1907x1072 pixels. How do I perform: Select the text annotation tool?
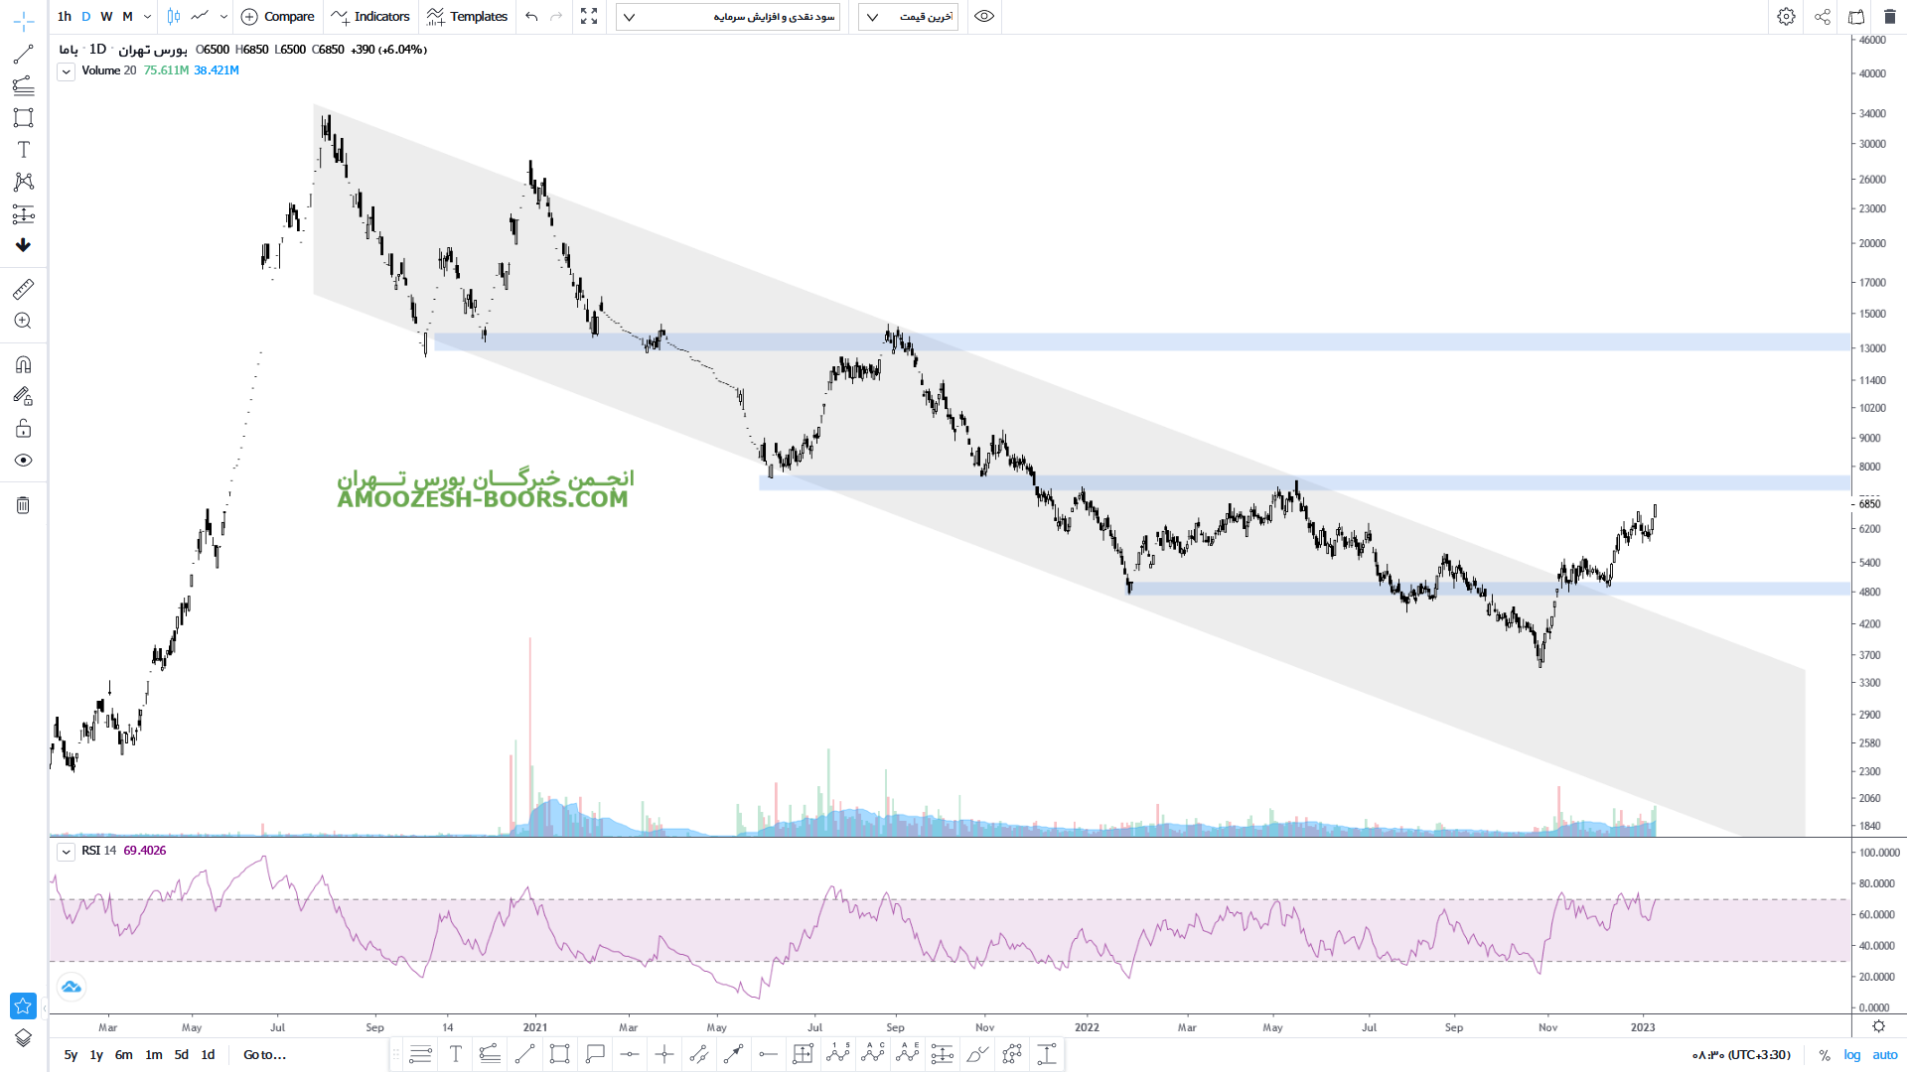(23, 149)
